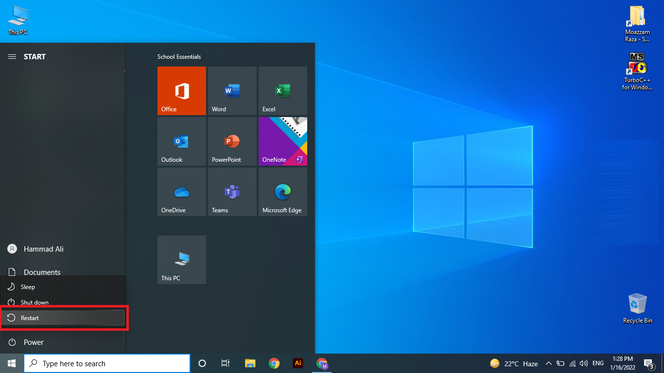Image resolution: width=664 pixels, height=373 pixels.
Task: Click the Power button in Start
Action: pyautogui.click(x=62, y=342)
